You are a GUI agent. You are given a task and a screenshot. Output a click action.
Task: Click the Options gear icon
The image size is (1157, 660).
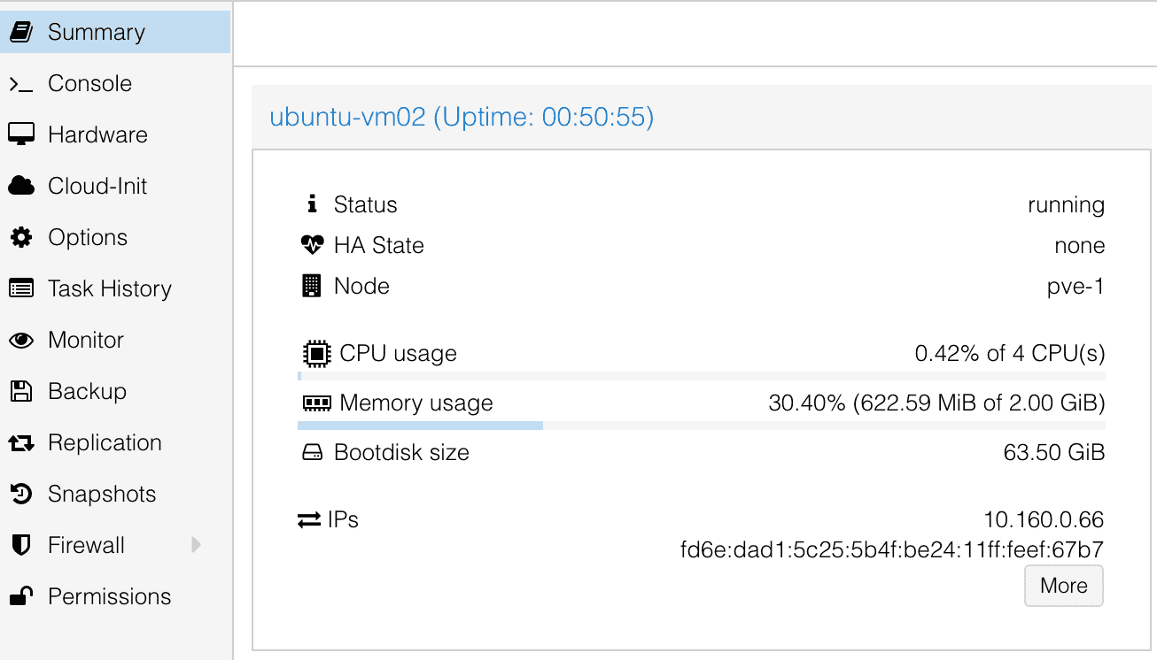(21, 236)
